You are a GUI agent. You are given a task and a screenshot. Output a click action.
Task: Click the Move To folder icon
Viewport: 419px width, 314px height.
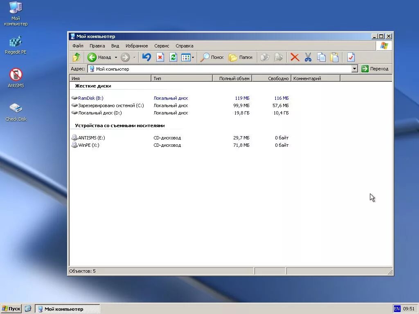click(x=265, y=57)
